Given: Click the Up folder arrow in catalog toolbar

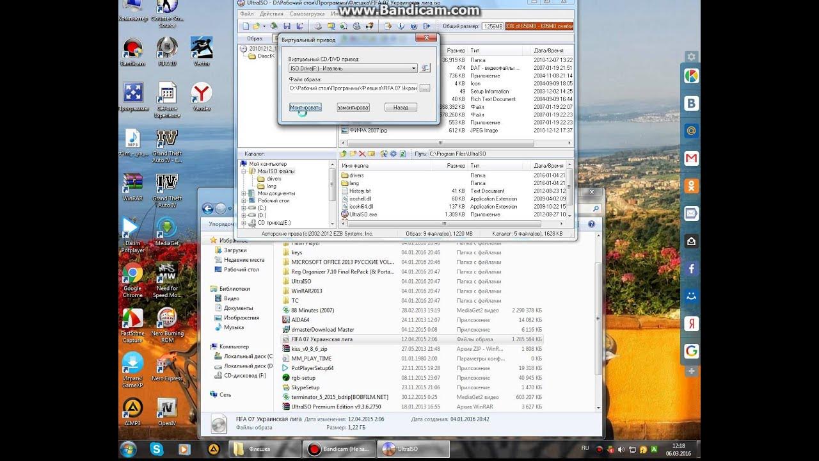Looking at the screenshot, I should point(344,154).
